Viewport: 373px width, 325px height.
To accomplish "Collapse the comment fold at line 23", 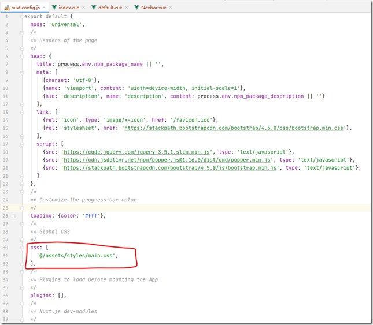I will [x=22, y=192].
